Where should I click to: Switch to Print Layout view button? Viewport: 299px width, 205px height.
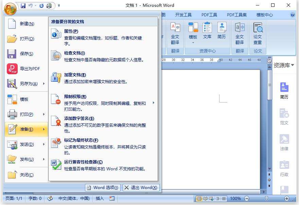[x=199, y=199]
